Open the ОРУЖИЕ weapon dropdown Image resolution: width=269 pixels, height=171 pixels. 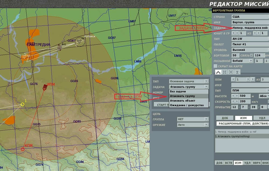tap(206, 125)
